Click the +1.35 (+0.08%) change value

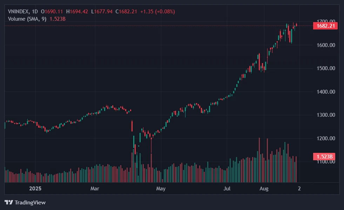[157, 12]
